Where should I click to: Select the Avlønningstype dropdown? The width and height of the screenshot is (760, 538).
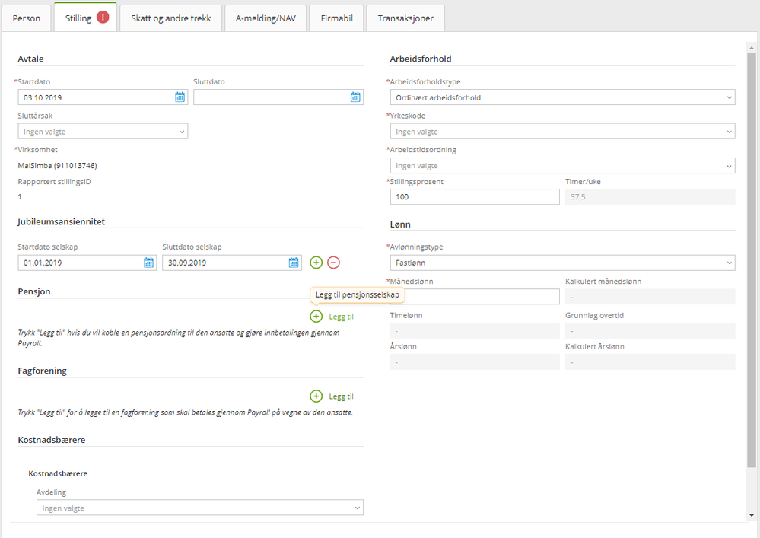coord(562,263)
